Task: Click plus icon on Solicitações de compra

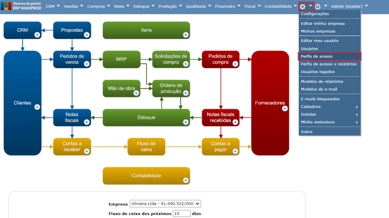Action: (x=186, y=64)
